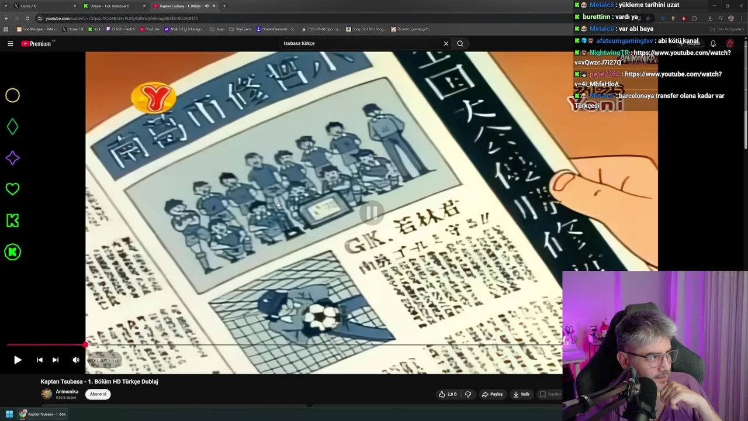The height and width of the screenshot is (421, 748).
Task: Open a new browser tab
Action: 224,6
